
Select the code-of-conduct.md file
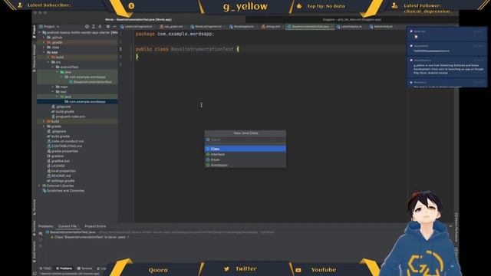[65, 141]
